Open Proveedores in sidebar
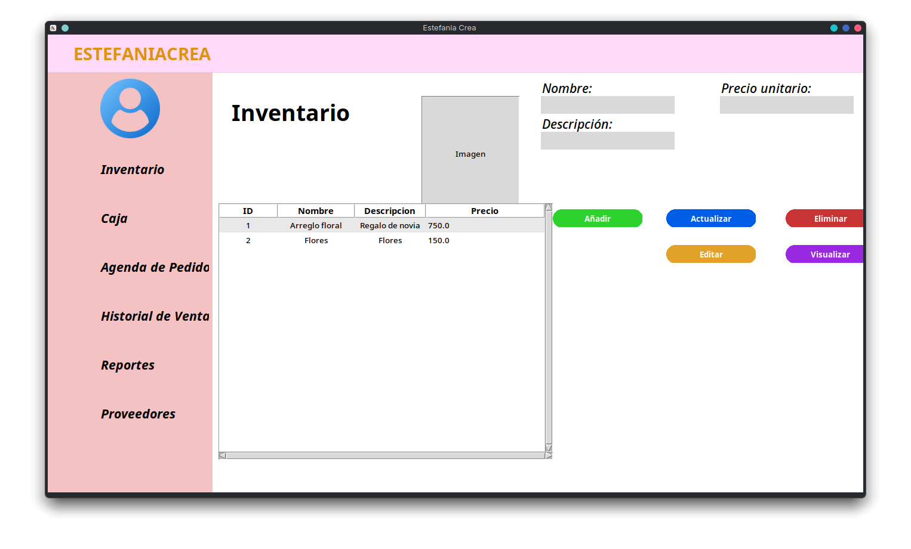 tap(138, 414)
